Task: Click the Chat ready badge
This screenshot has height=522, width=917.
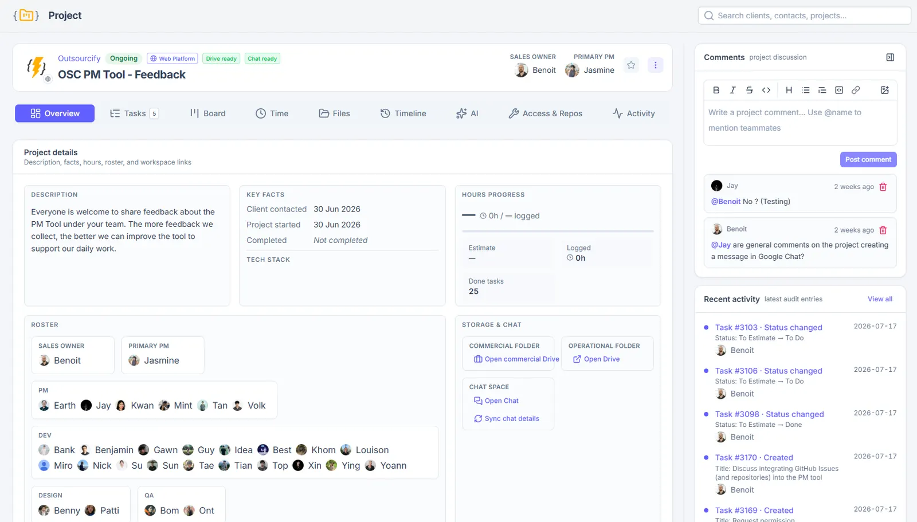Action: tap(262, 58)
